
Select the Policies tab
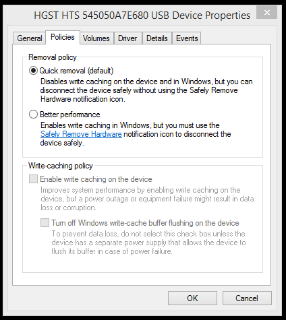pos(63,37)
